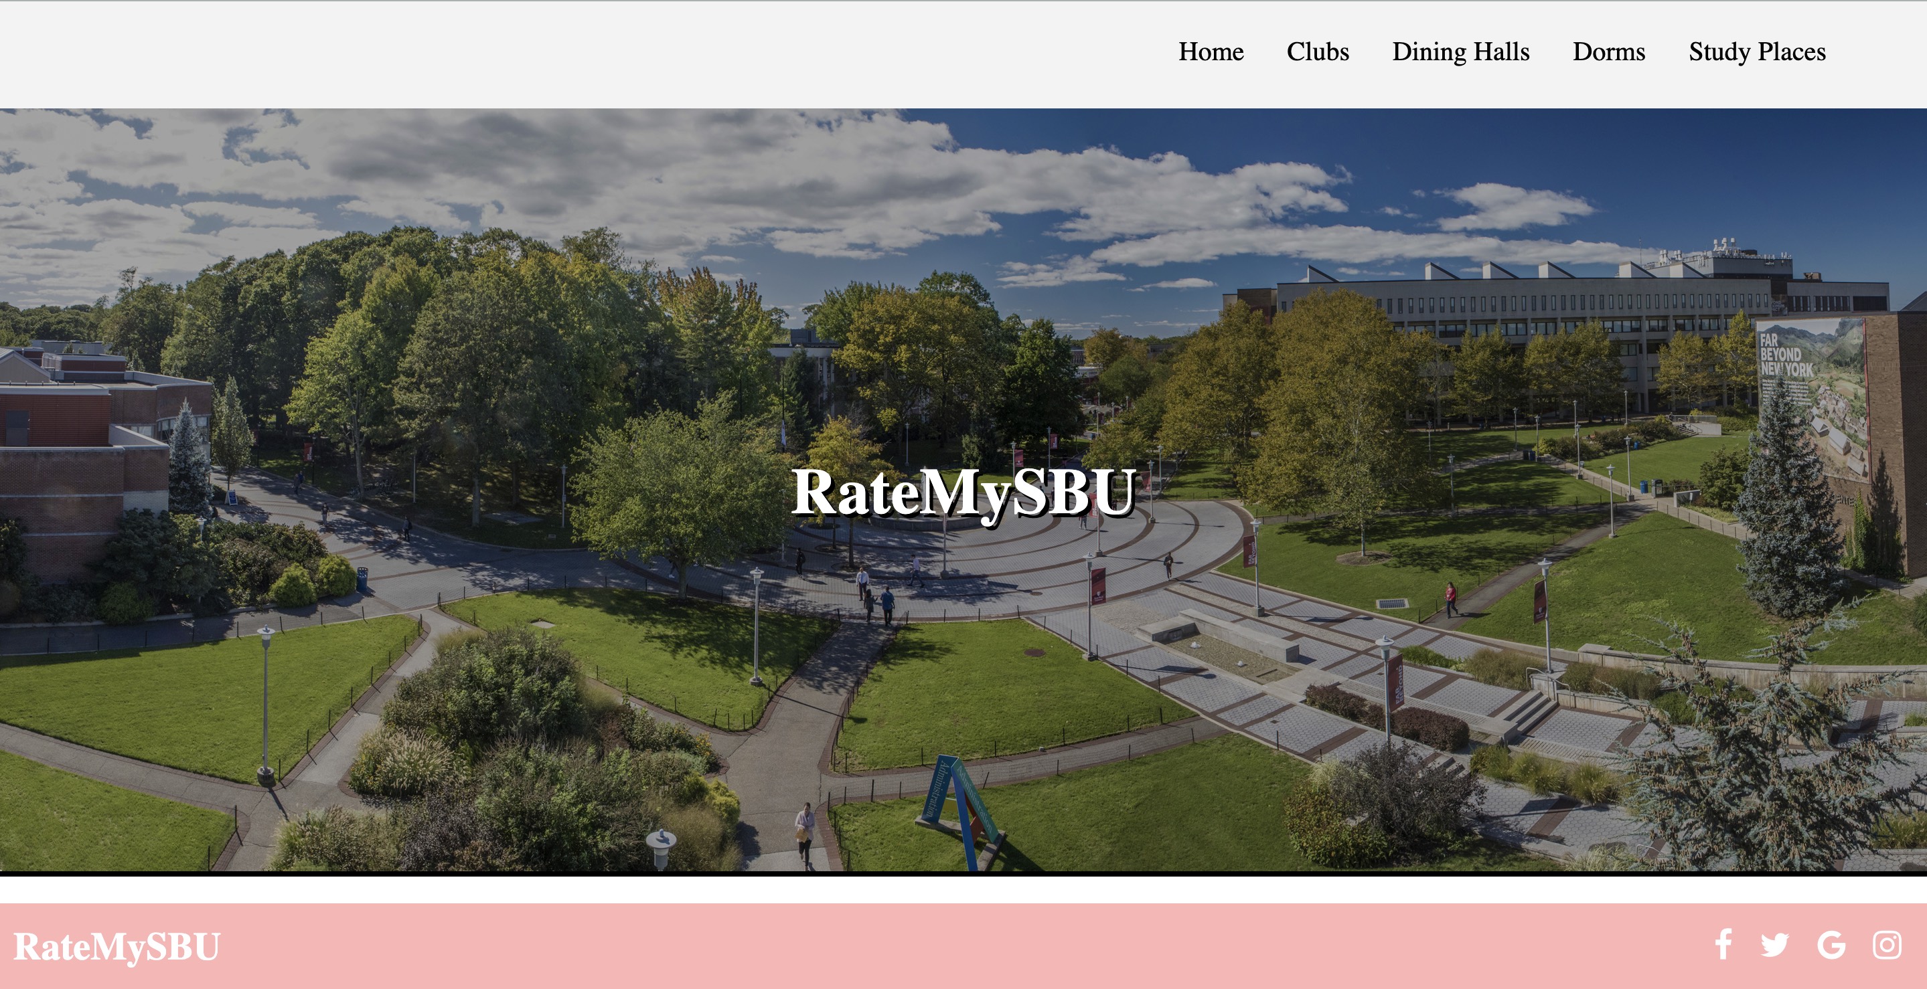Image resolution: width=1927 pixels, height=989 pixels.
Task: Open the Instagram icon in footer
Action: 1887,945
